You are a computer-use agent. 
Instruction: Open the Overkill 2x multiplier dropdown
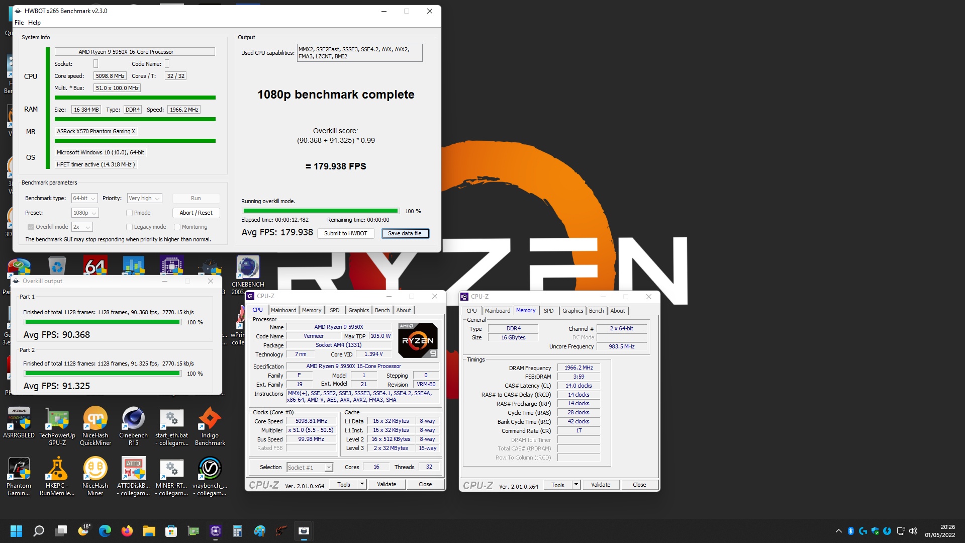click(x=82, y=227)
